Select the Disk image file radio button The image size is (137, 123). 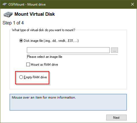coord(21,41)
